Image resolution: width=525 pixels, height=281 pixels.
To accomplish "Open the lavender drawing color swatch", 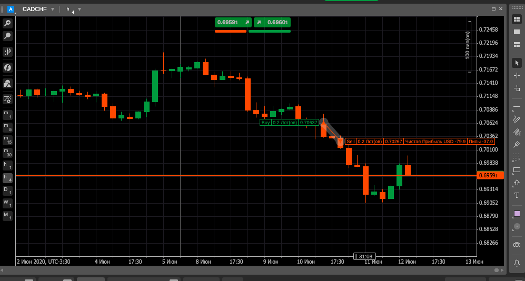I will (517, 214).
